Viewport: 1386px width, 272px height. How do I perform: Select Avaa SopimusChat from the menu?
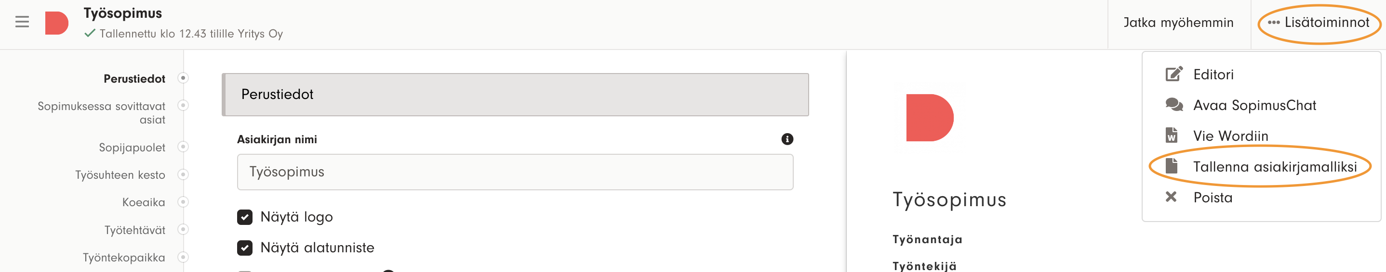click(1254, 105)
